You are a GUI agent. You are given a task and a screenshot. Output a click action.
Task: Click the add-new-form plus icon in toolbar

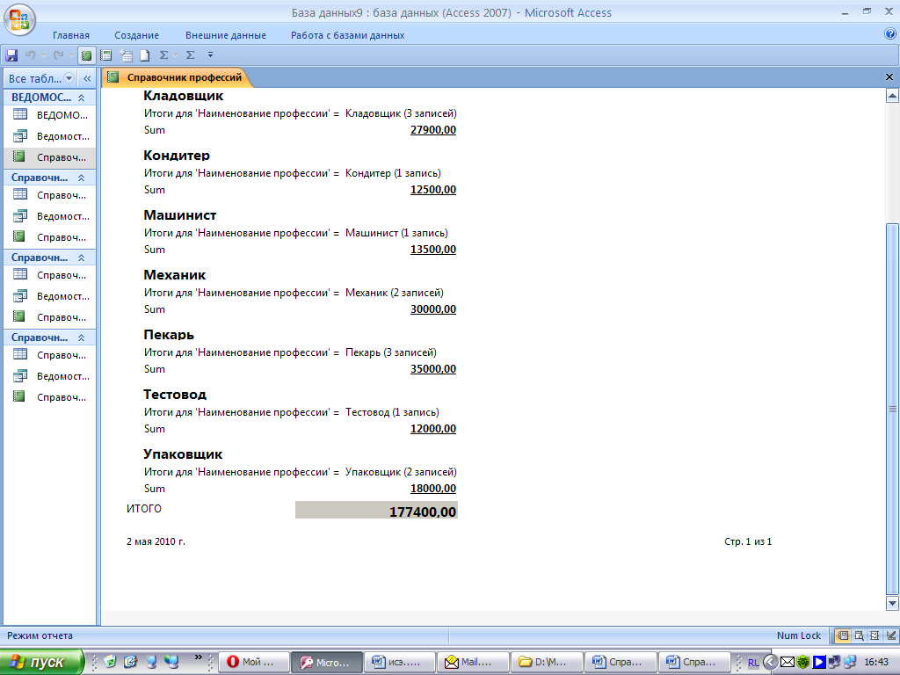point(126,55)
